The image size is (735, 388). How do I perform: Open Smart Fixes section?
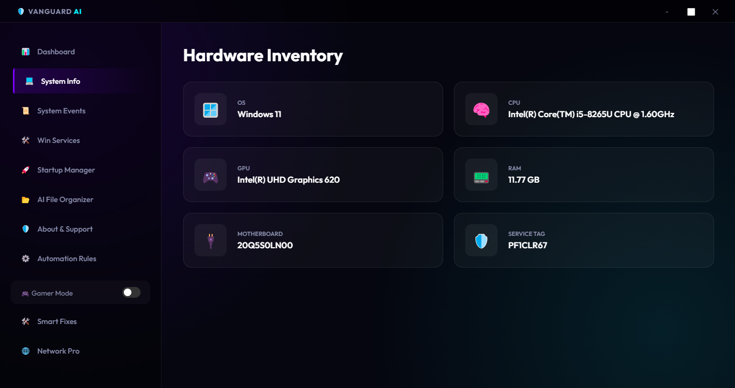click(x=81, y=321)
